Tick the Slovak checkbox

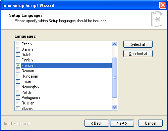18,108
